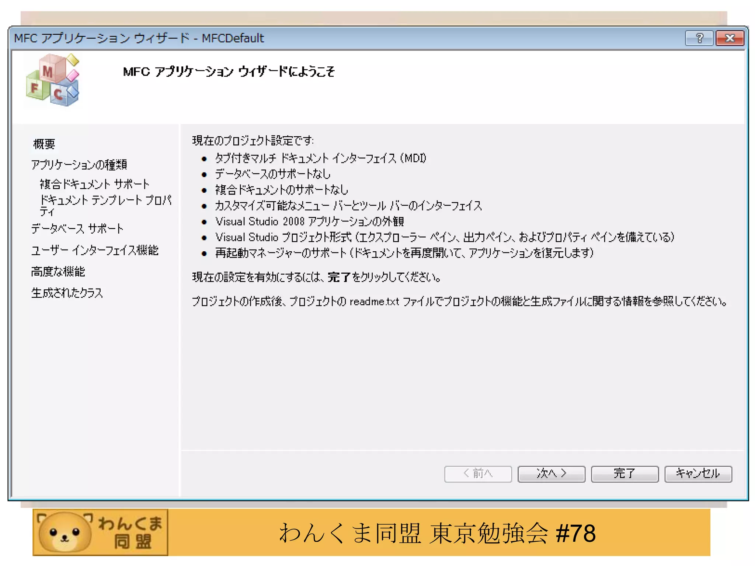This screenshot has width=755, height=566.
Task: Click the readme.txt information sentence
Action: click(x=460, y=301)
